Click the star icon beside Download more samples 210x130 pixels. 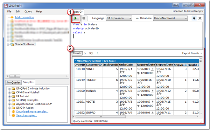(x=14, y=112)
